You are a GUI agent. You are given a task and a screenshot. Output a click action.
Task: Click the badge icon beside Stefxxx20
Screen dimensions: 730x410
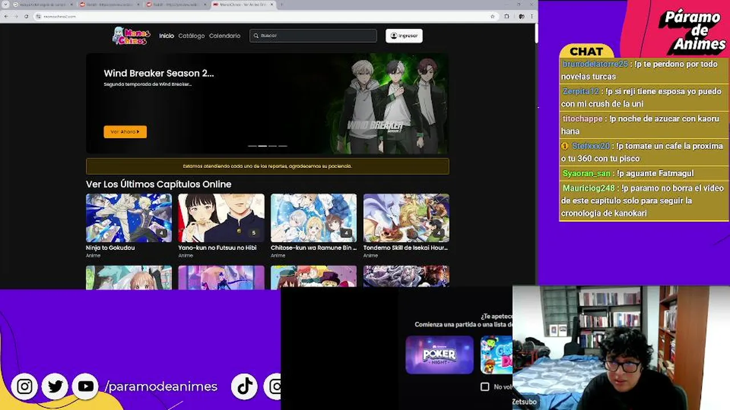click(x=565, y=146)
